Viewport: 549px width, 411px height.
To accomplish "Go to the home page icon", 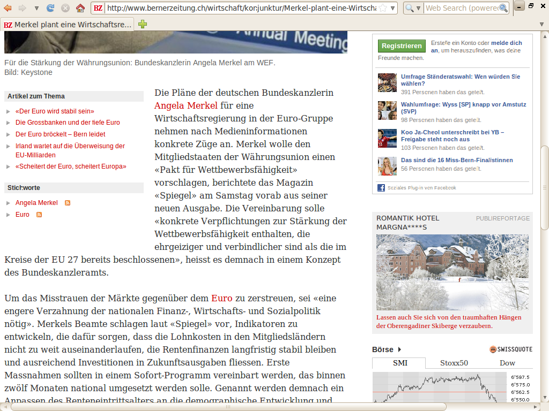I will click(80, 7).
